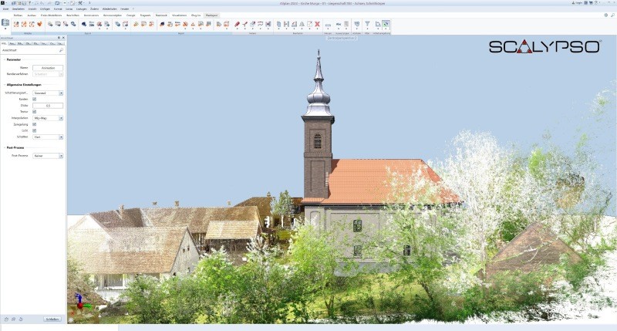This screenshot has height=331, width=617.
Task: Switch to the Rohbau ribbon tab
Action: pos(18,15)
